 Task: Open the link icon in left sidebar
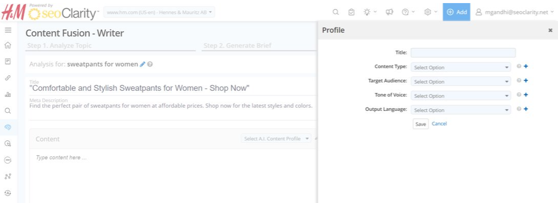pos(8,78)
